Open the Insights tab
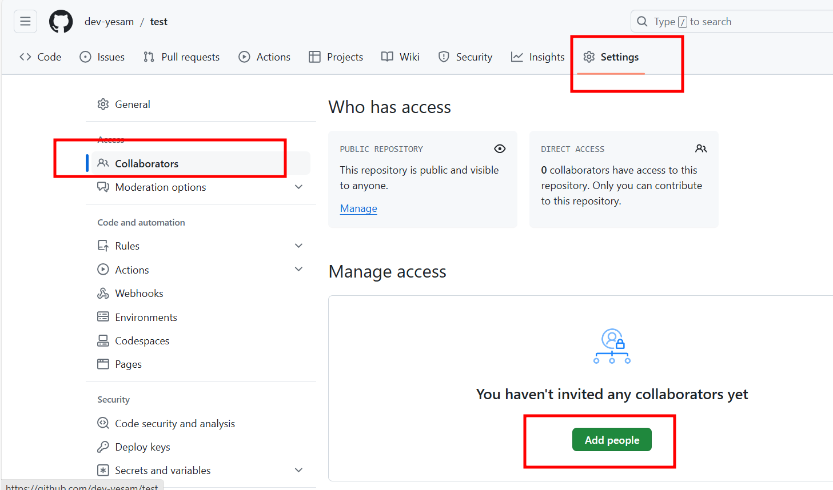The width and height of the screenshot is (833, 490). [537, 57]
